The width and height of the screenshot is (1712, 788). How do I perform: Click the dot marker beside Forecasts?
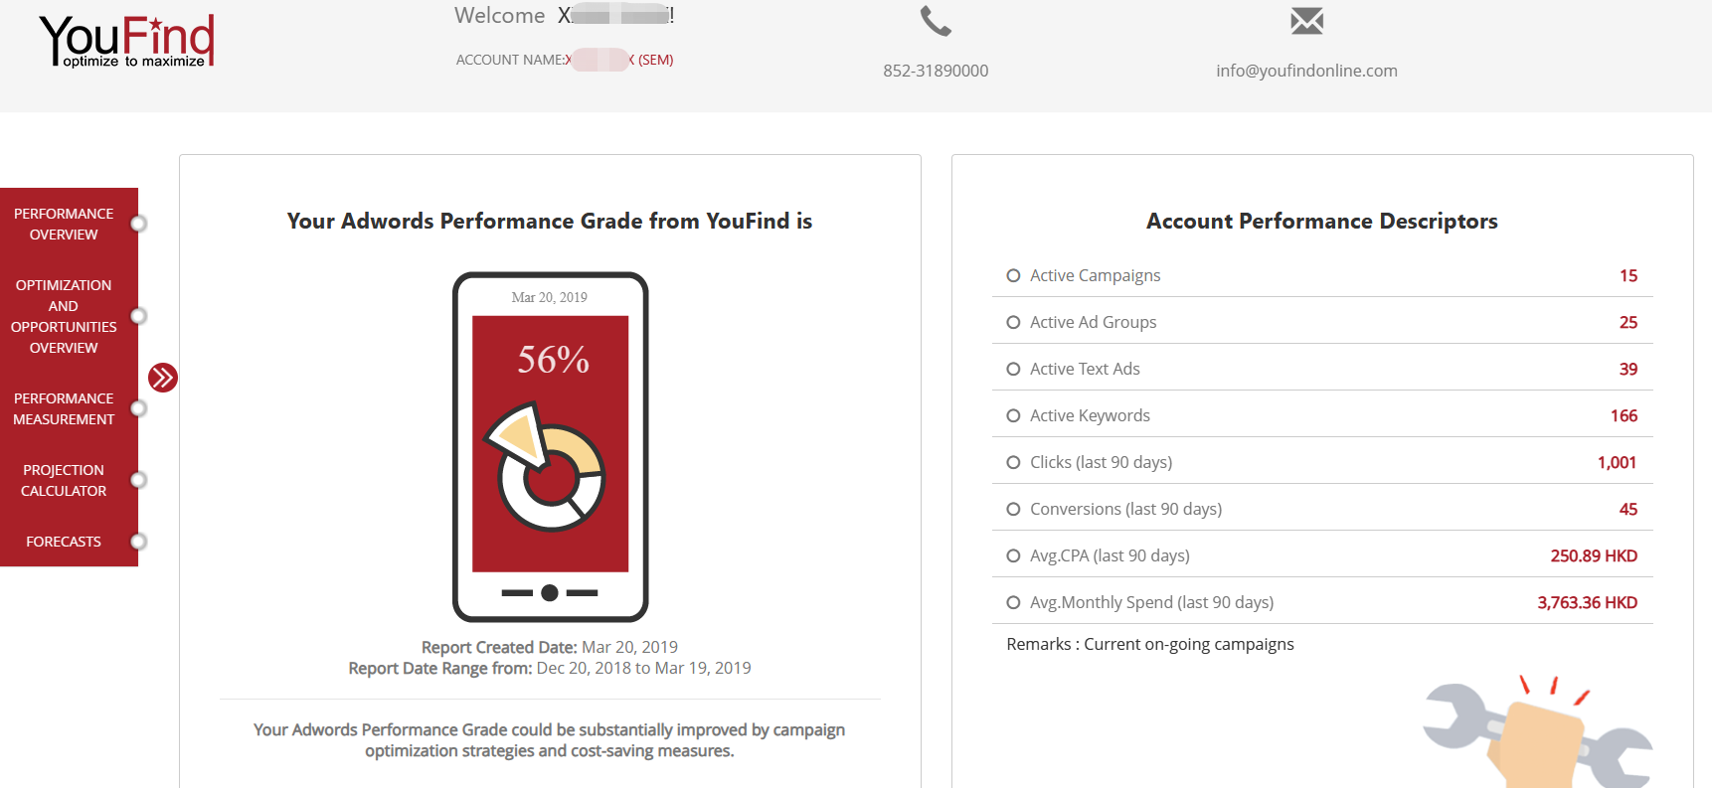138,542
